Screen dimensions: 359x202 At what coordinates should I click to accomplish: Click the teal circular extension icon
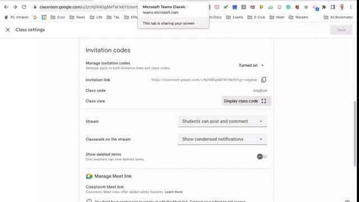(x=288, y=7)
